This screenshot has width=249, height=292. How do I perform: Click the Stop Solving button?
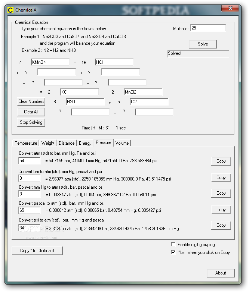pos(31,122)
